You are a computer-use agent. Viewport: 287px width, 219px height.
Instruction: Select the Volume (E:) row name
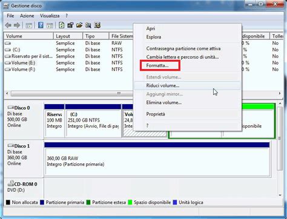(23, 63)
